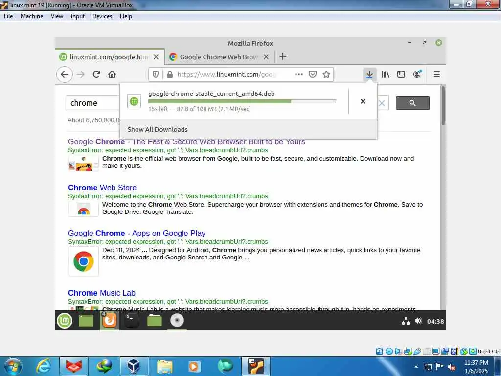
Task: Click the Chrome logo result thumbnail
Action: [83, 261]
